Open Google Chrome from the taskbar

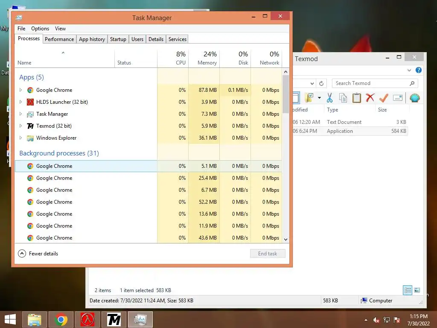(x=61, y=319)
